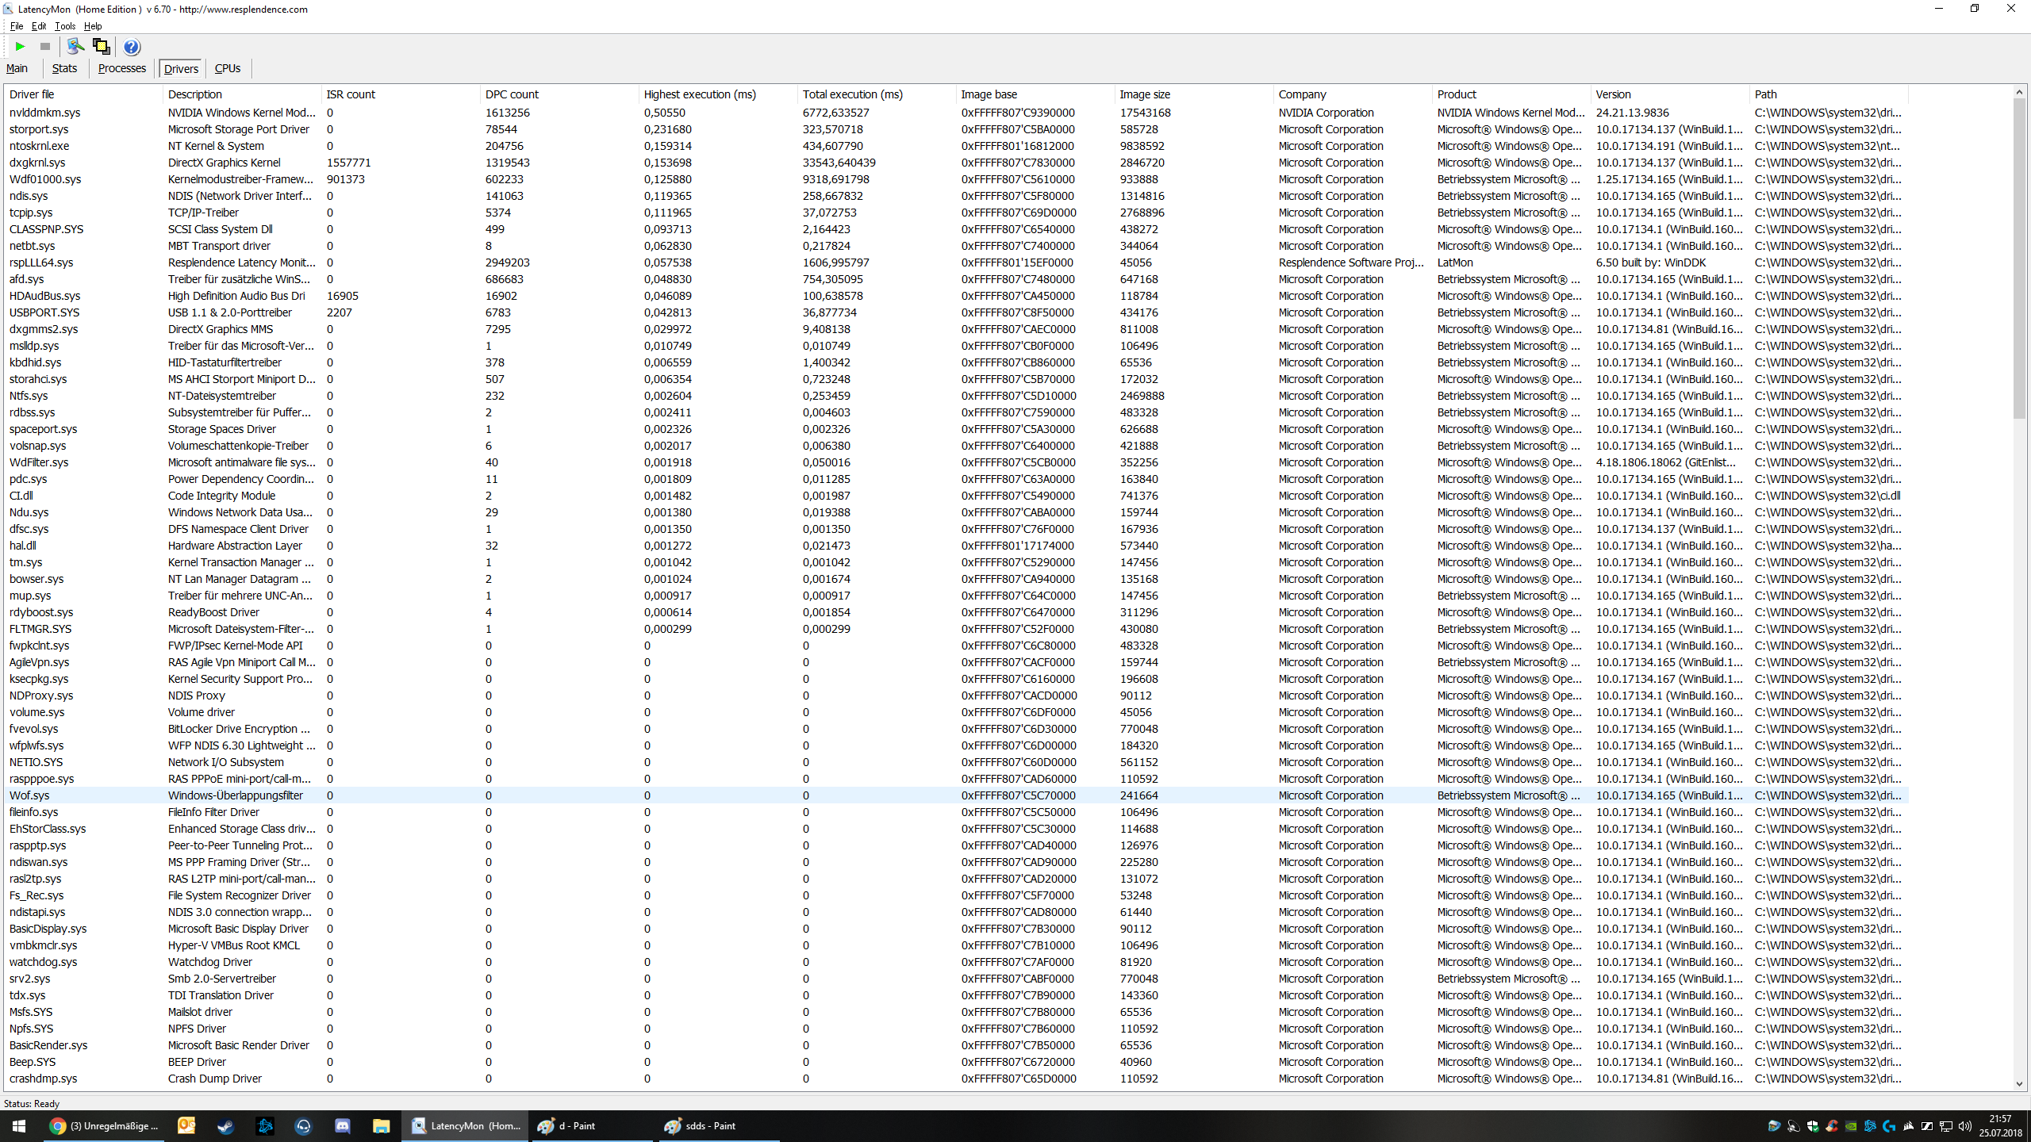Screen dimensions: 2031x1142
Task: Switch to sdds - Paint taskbar window
Action: [711, 1125]
